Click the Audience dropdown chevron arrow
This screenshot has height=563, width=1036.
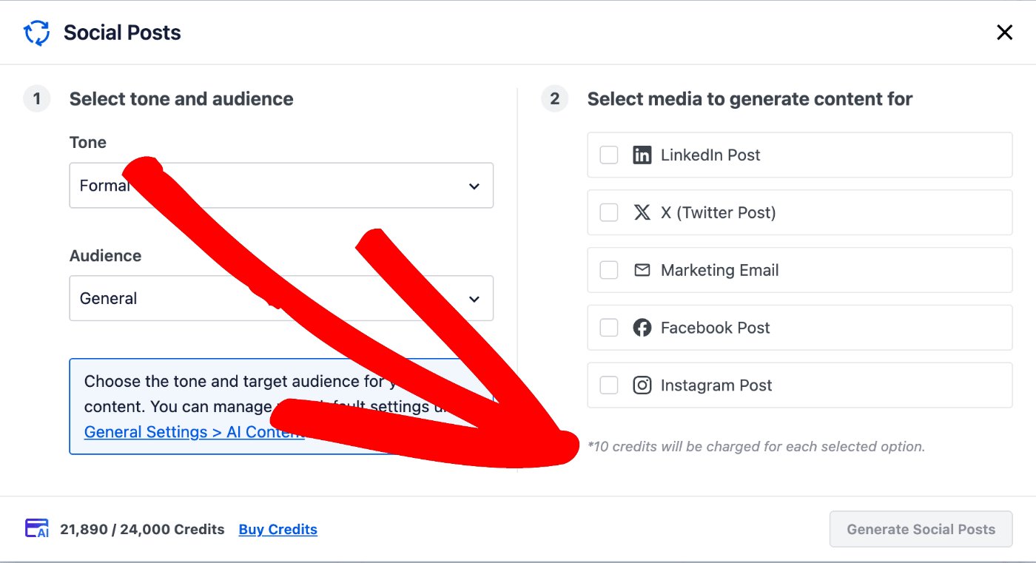[474, 299]
